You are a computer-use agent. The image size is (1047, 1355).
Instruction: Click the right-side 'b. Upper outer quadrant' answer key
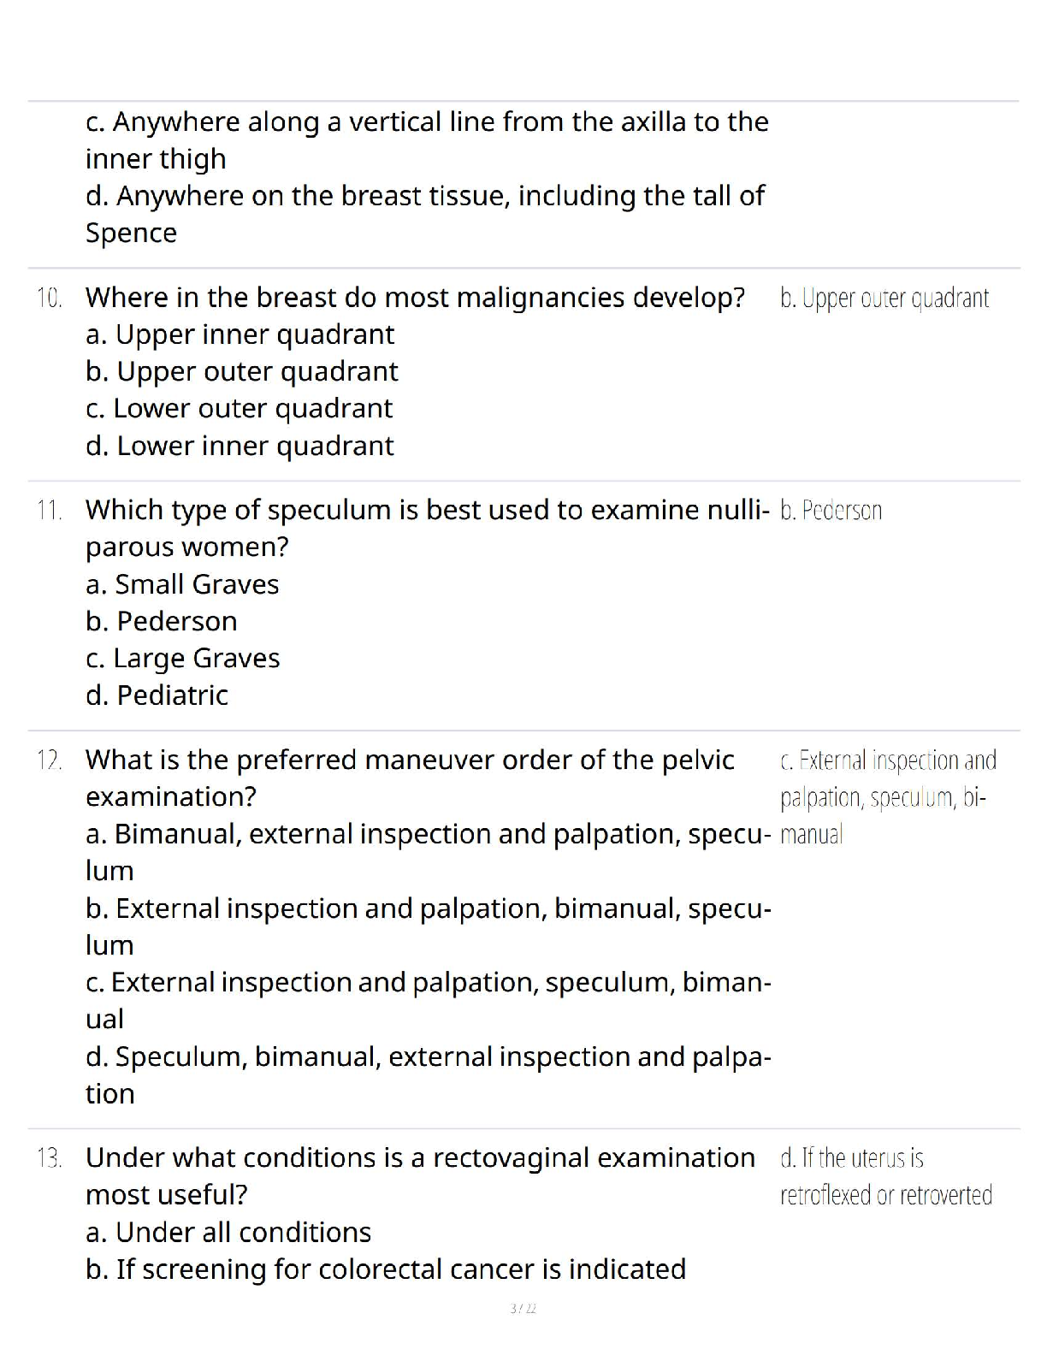[884, 299]
